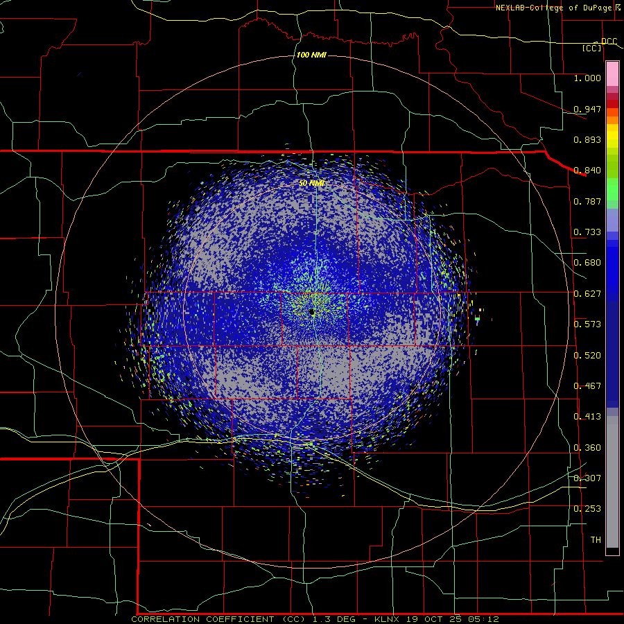The width and height of the screenshot is (624, 624).
Task: Select the 0.467 scale value
Action: pyautogui.click(x=587, y=385)
